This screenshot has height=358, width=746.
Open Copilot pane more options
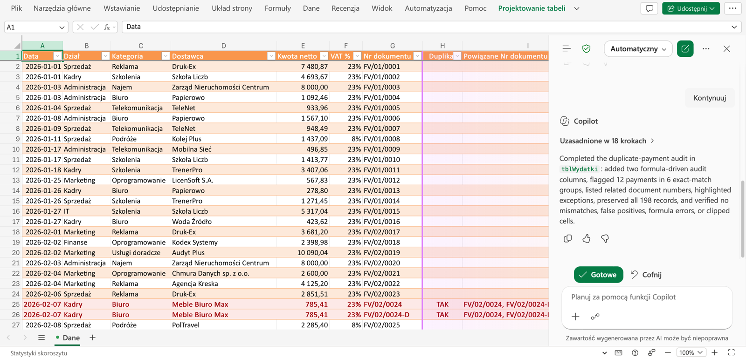click(706, 48)
